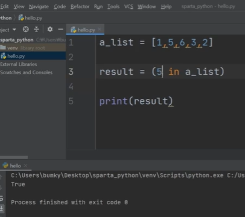Screen dimensions: 245x217
Task: Open the Window menu
Action: pos(147,7)
